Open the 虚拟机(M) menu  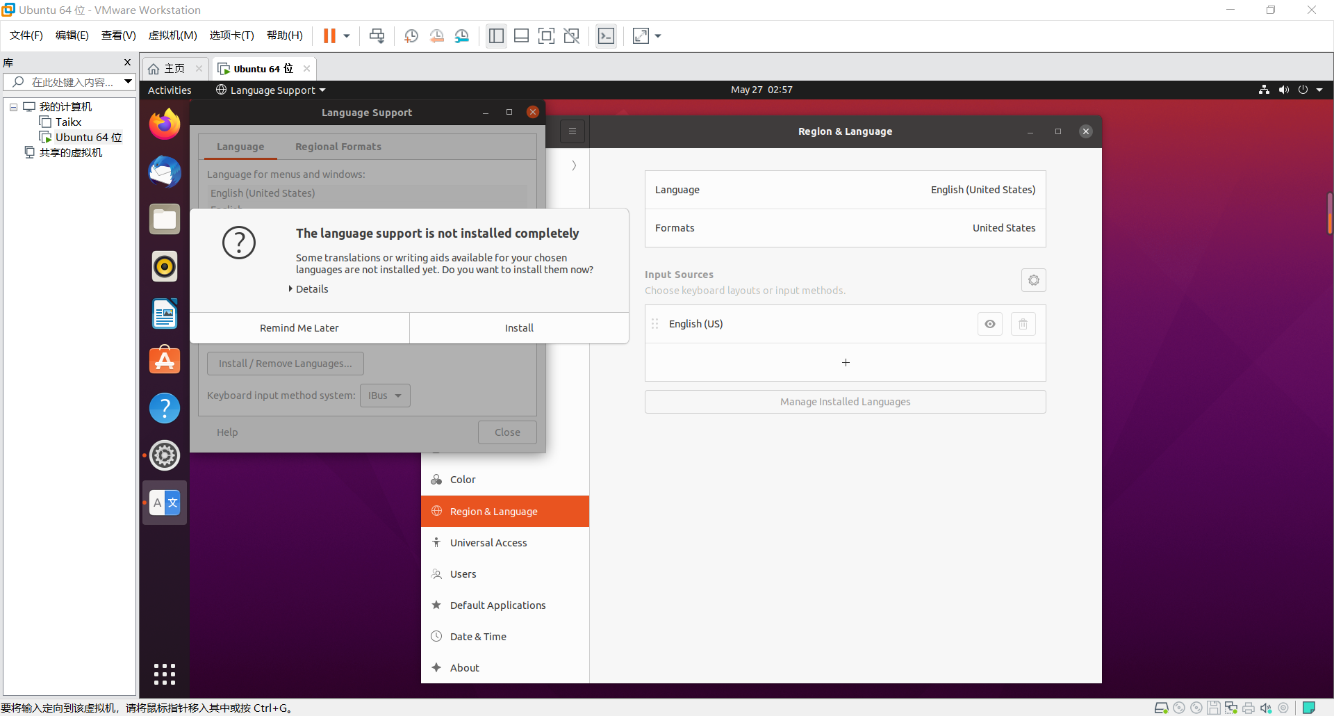tap(173, 35)
